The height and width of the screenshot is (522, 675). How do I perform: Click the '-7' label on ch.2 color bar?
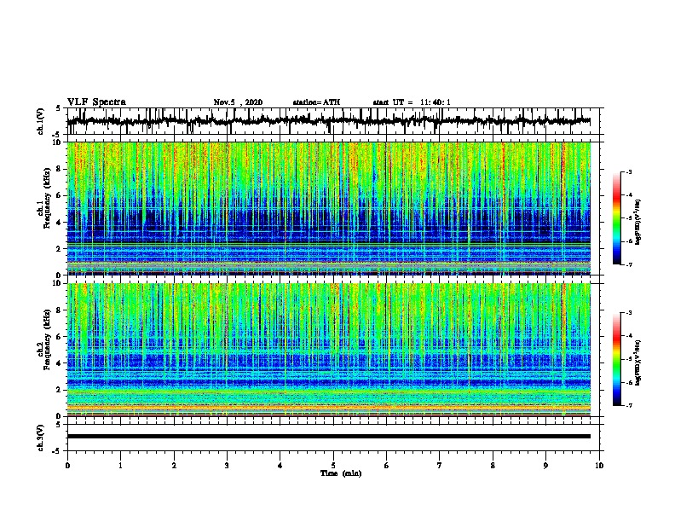(x=629, y=406)
